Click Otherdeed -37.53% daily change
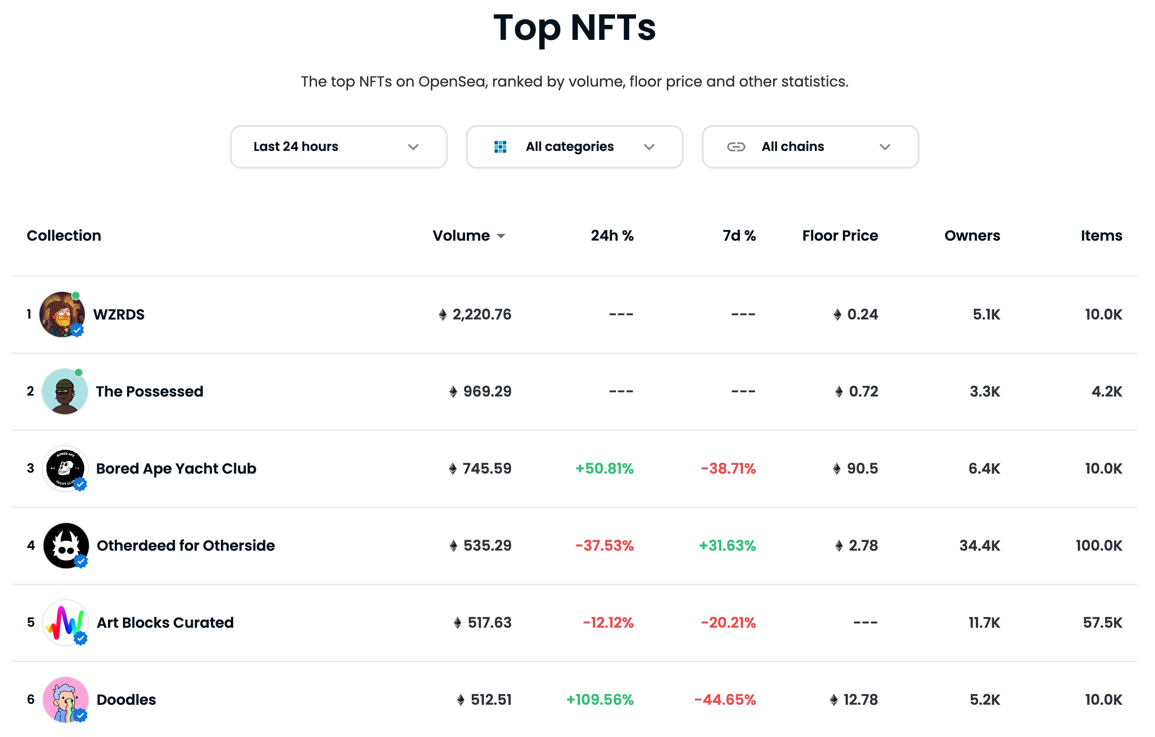The image size is (1155, 737). point(604,546)
